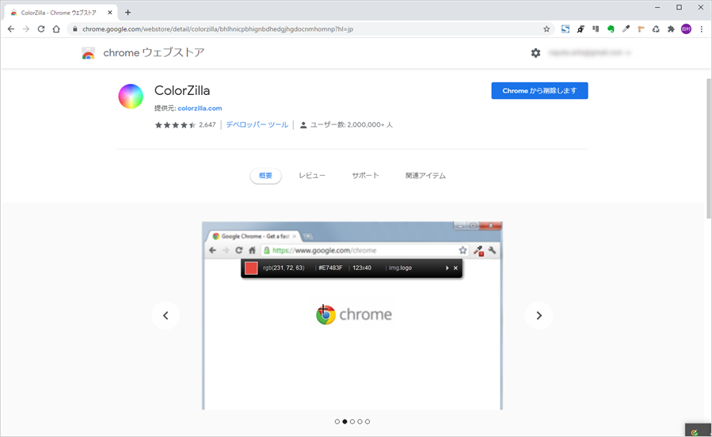The width and height of the screenshot is (712, 437).
Task: Select the first carousel dot
Action: pyautogui.click(x=337, y=422)
